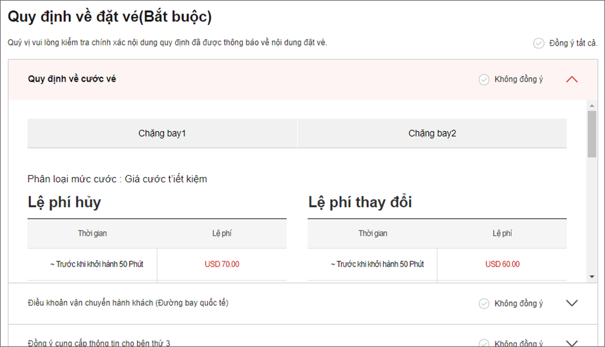Expand 'Điều khoản vận chuyển hành khách' chevron
The width and height of the screenshot is (605, 347).
572,304
